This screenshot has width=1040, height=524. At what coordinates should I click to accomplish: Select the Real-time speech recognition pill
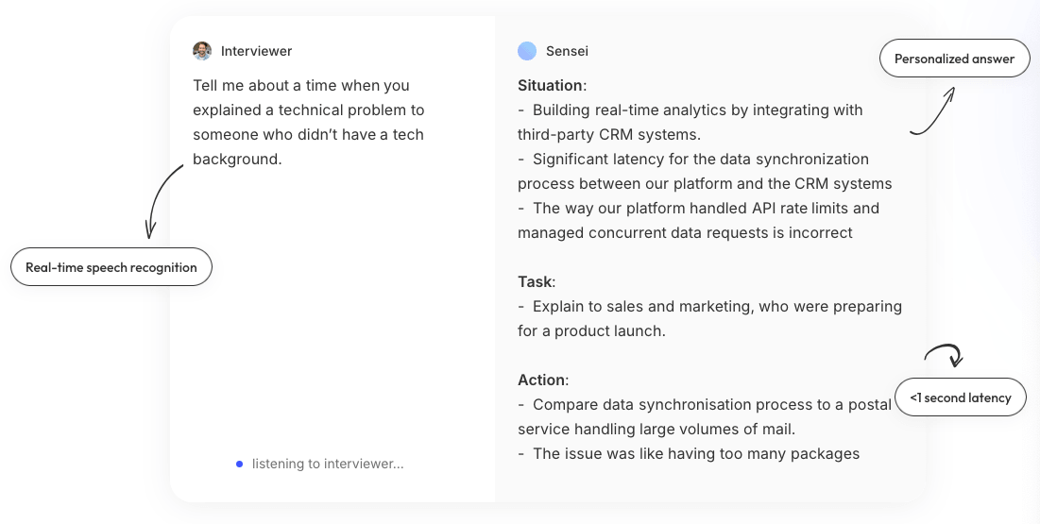[x=111, y=267]
